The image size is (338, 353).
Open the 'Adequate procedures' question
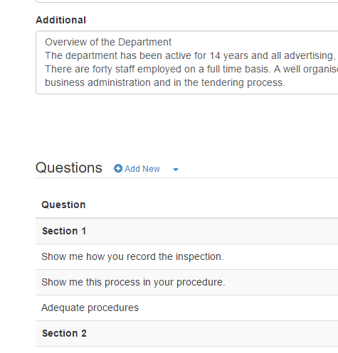(187, 308)
